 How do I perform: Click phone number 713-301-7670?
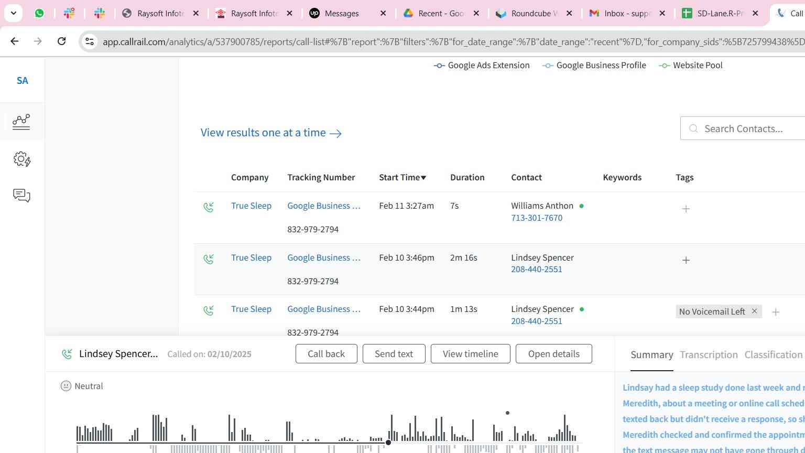[x=537, y=218]
